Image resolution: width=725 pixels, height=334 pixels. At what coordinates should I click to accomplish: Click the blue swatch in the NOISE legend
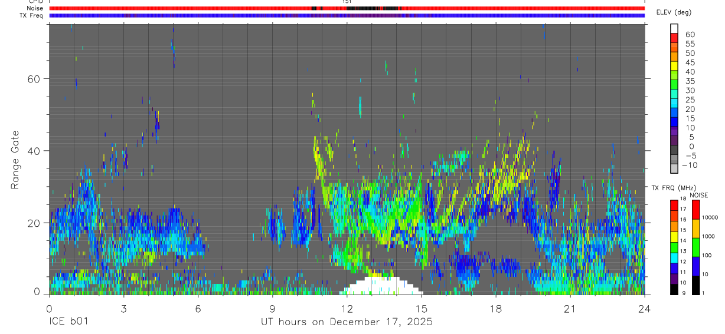696,267
